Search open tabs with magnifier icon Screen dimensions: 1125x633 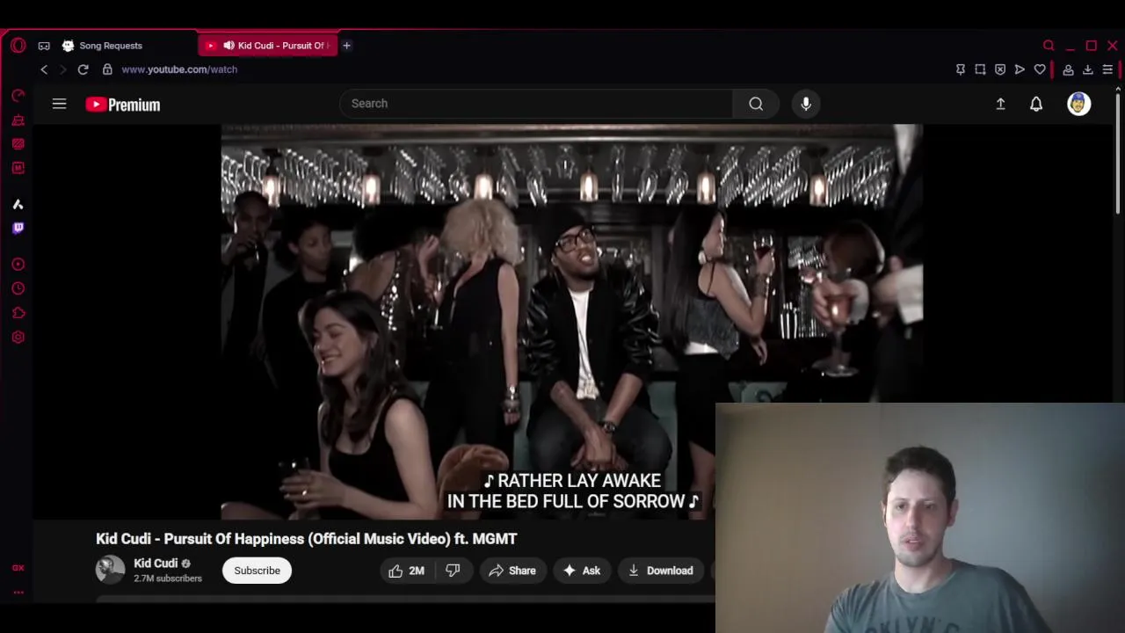tap(1049, 46)
